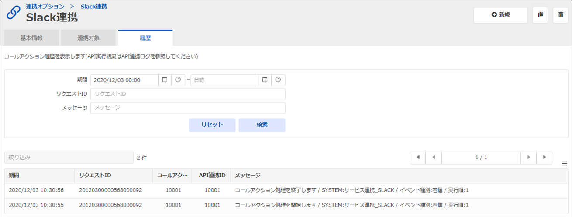Open the calendar picker for start date
This screenshot has height=217, width=572.
point(165,80)
